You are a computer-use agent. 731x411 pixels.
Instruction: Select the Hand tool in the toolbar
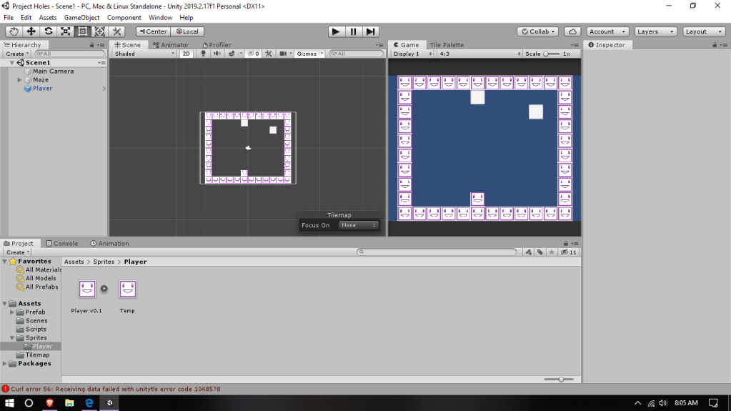[14, 31]
